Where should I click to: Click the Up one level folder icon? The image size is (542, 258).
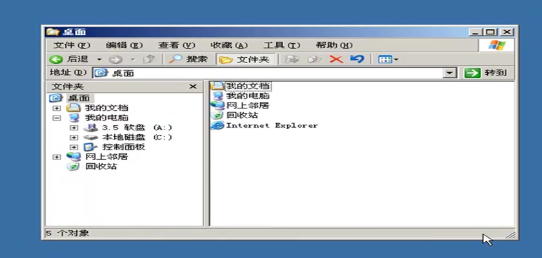(148, 59)
